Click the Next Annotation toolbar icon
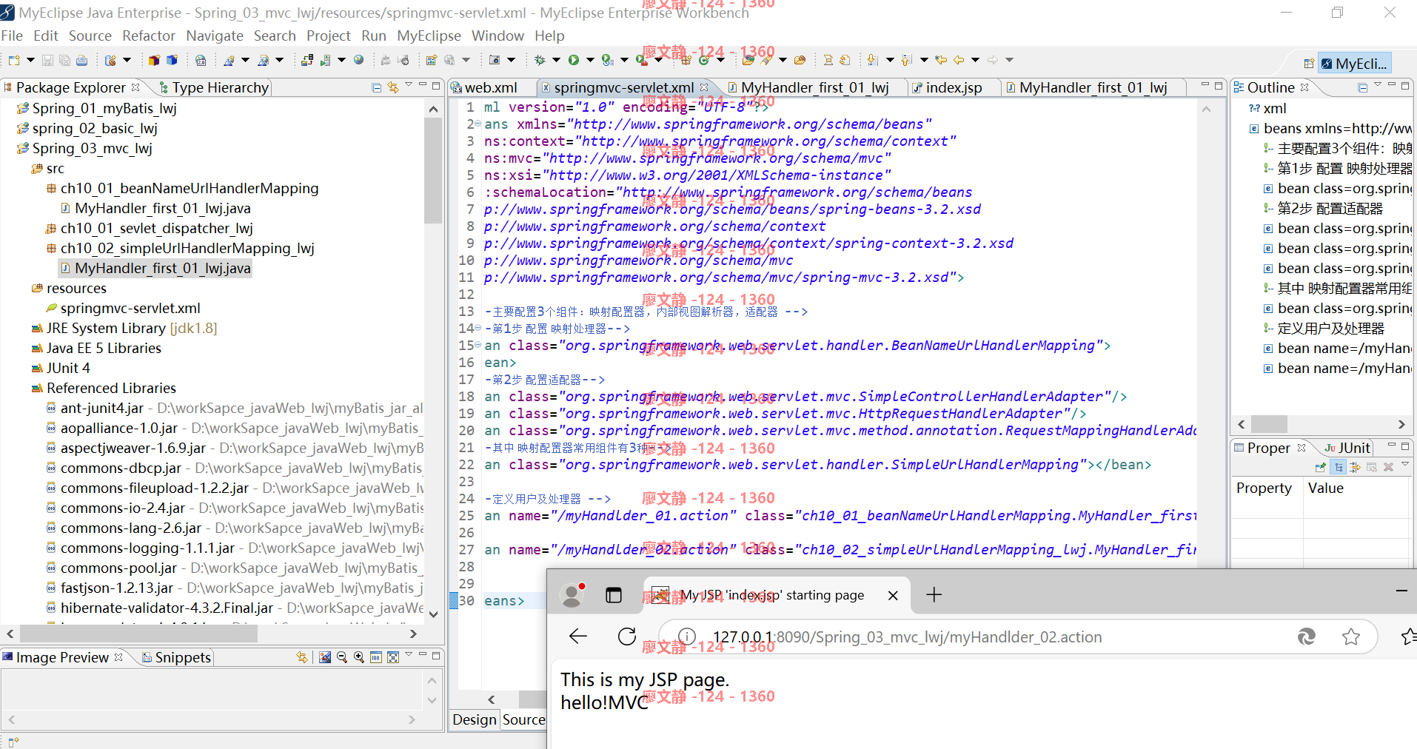The width and height of the screenshot is (1417, 749). coord(872,60)
